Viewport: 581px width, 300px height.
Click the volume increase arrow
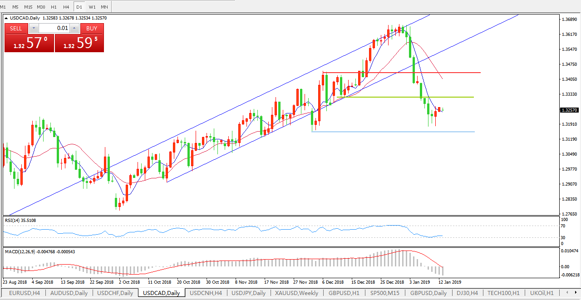click(x=74, y=28)
